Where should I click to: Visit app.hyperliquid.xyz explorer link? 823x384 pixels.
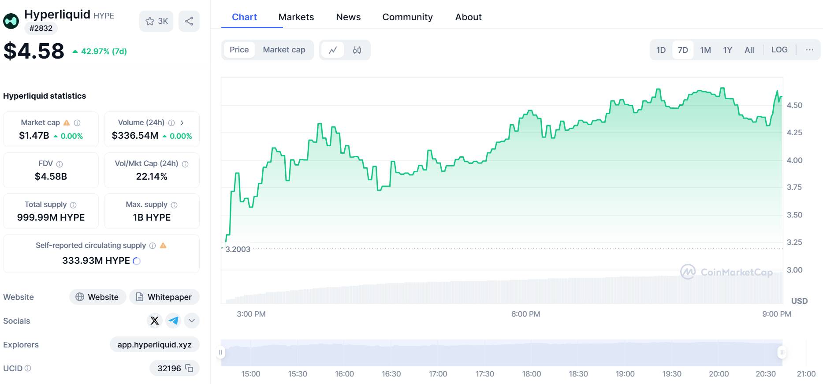(x=154, y=345)
